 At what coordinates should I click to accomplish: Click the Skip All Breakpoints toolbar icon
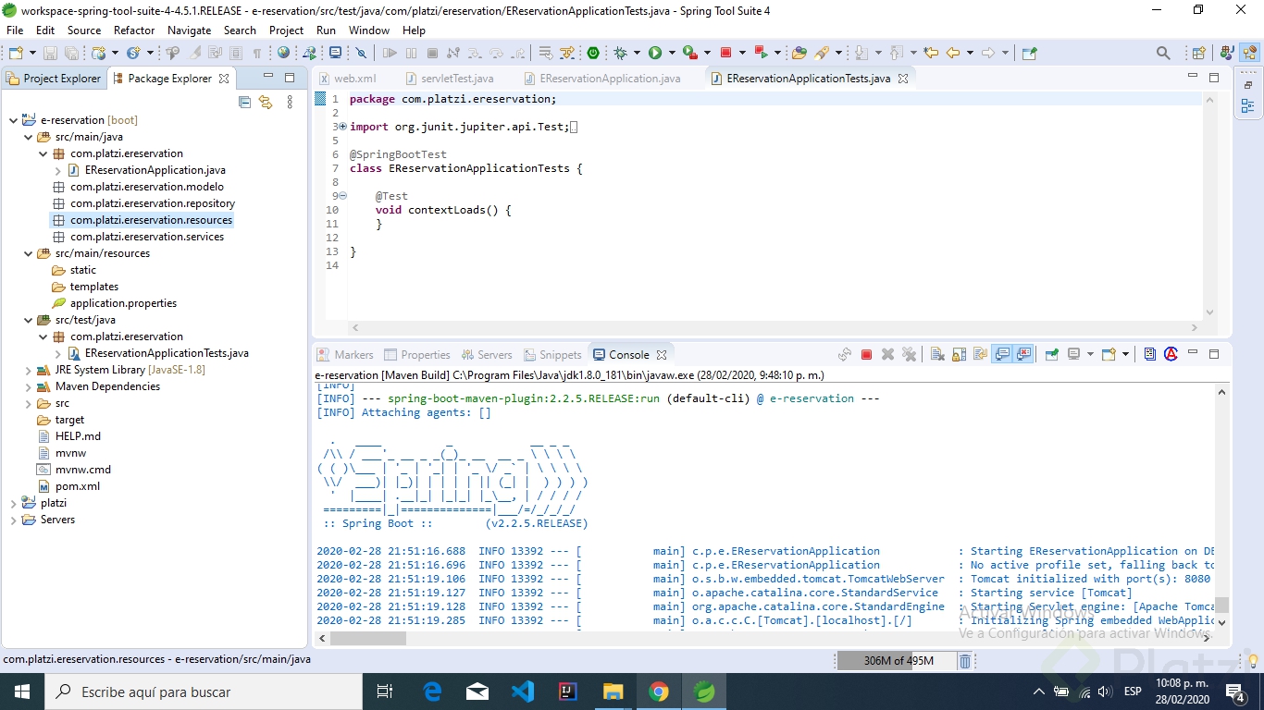point(361,53)
